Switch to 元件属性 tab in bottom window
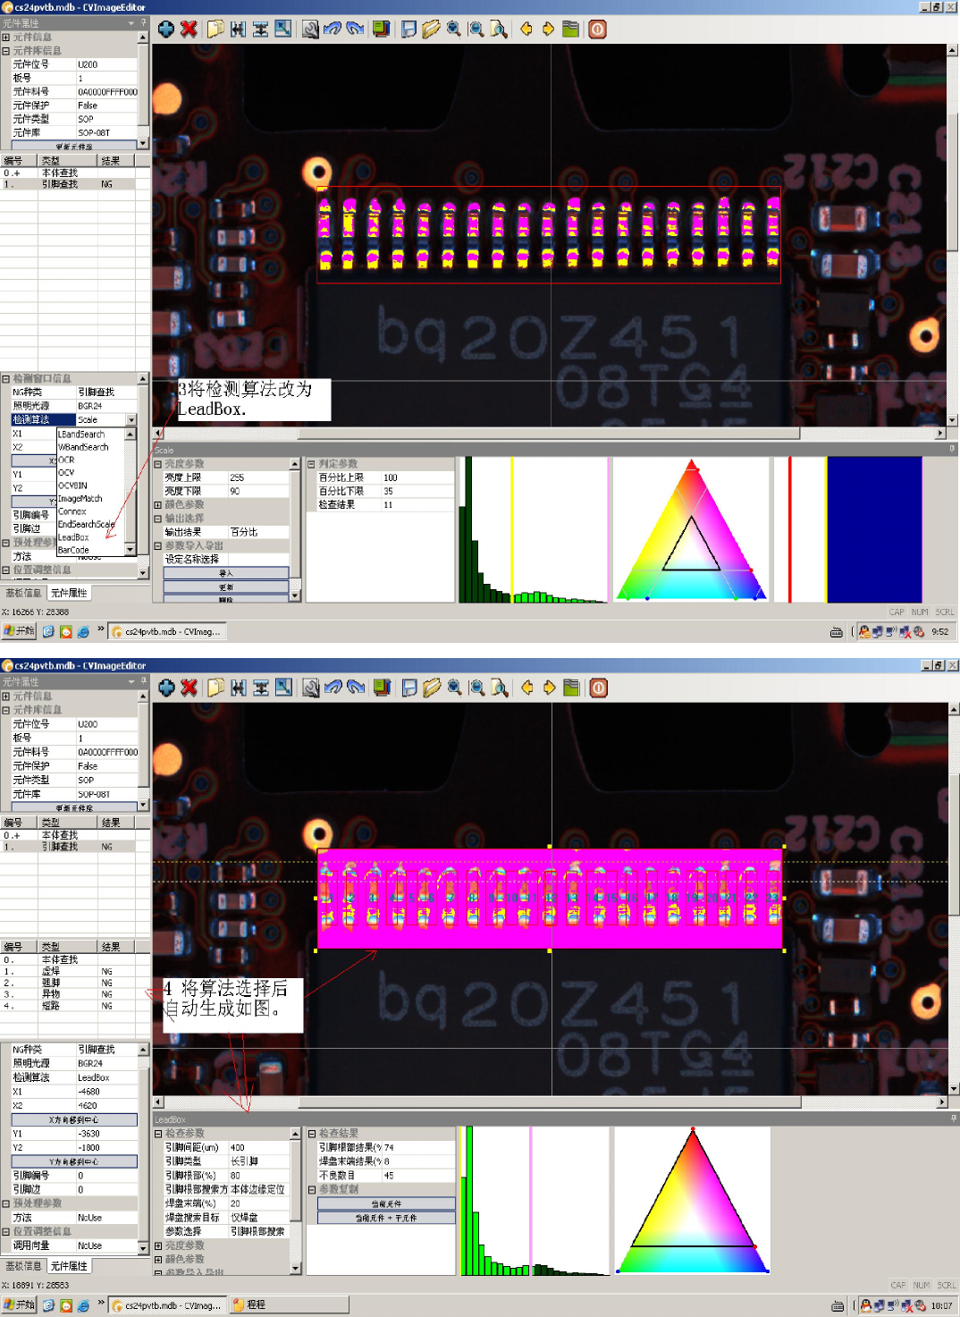The image size is (960, 1317). [x=69, y=1266]
